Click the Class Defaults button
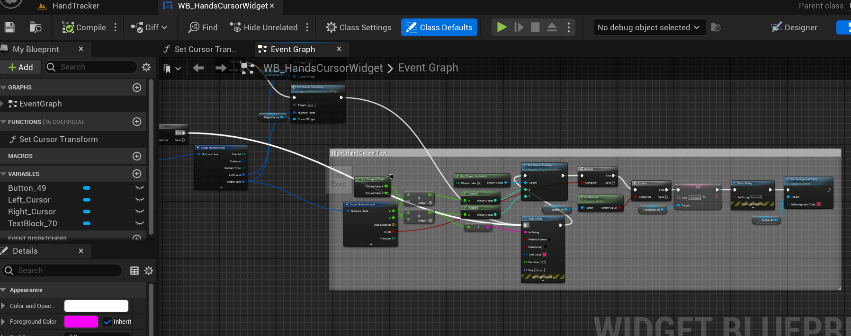 click(439, 27)
